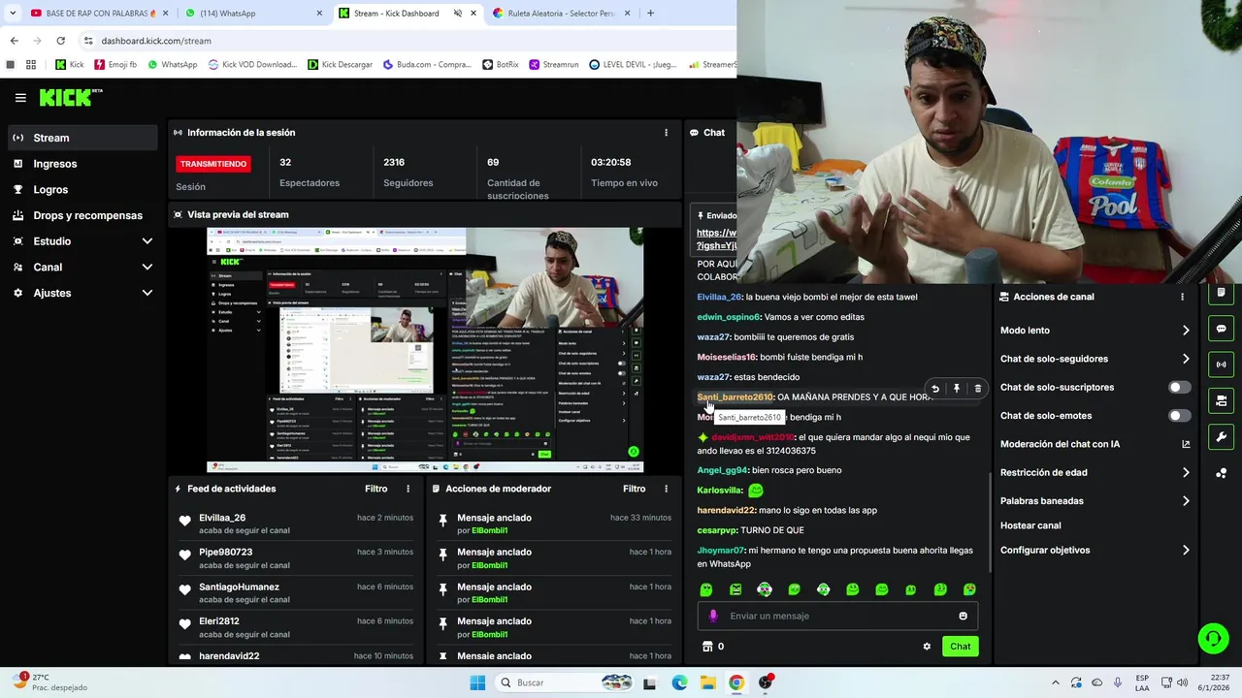Enable Chat de solo-emotes toggle

point(1179,416)
